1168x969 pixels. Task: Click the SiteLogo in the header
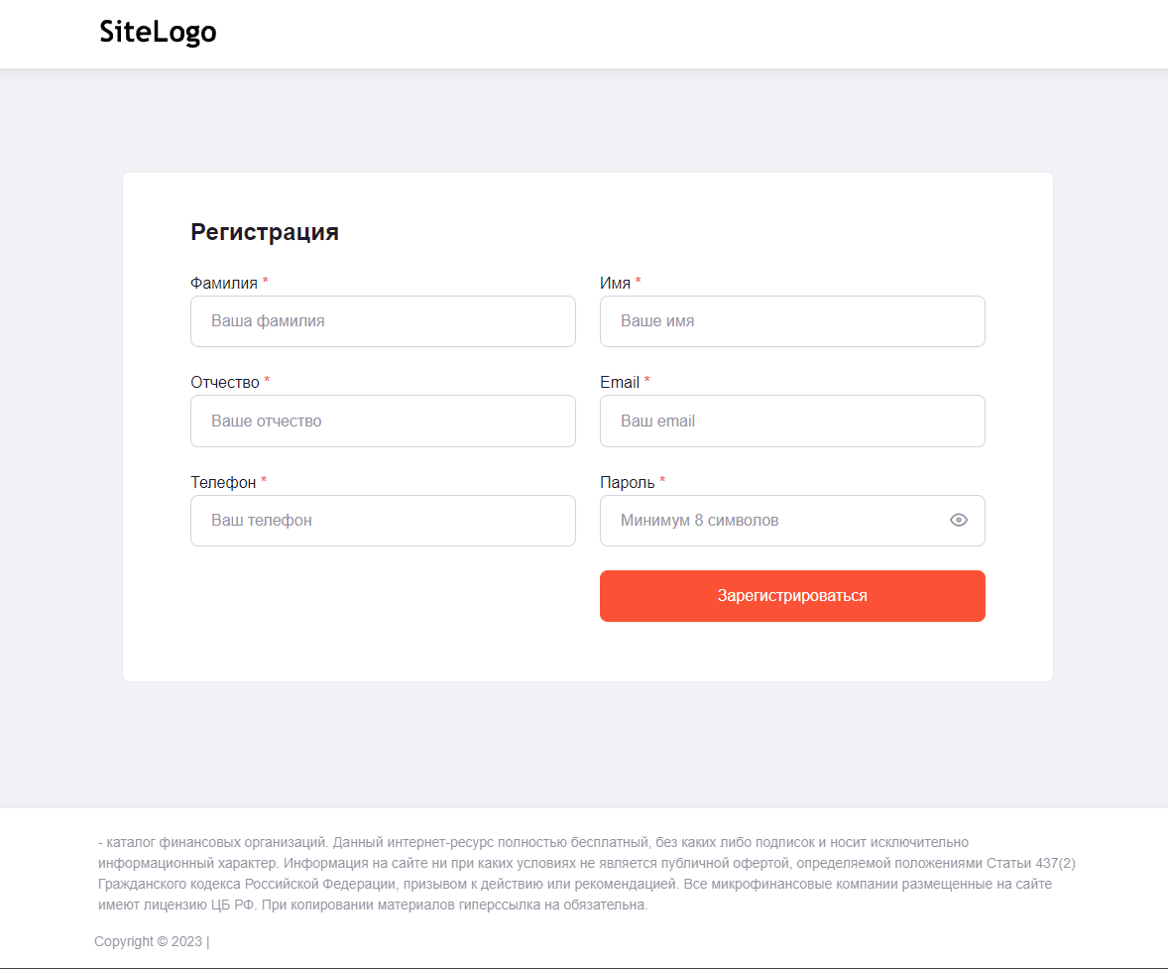158,33
